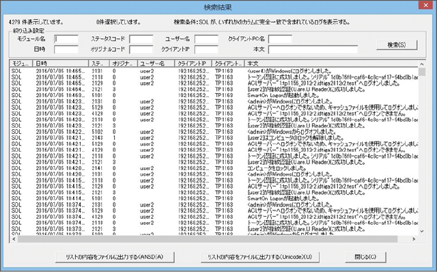This screenshot has width=437, height=272.
Task: Click the ユーザー名 filter input field
Action: click(206, 39)
